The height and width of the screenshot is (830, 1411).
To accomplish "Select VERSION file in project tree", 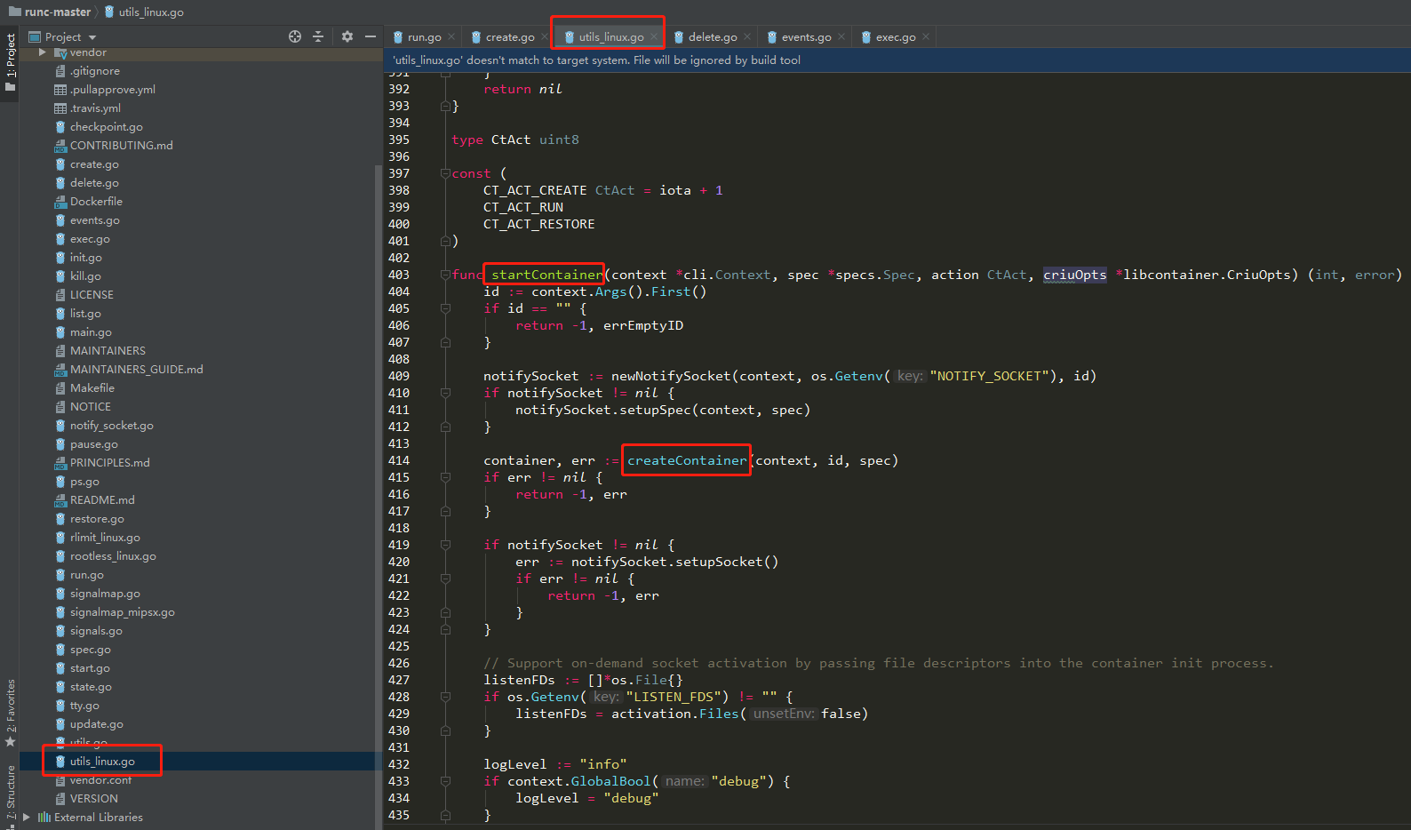I will (x=93, y=799).
